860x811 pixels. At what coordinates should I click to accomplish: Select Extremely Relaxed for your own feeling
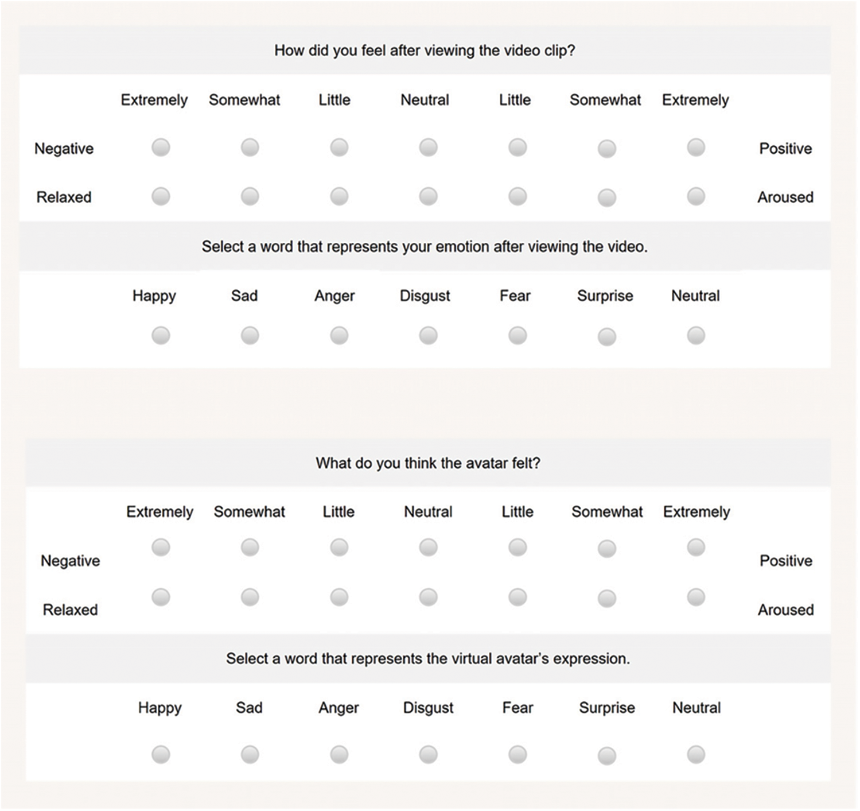point(161,196)
